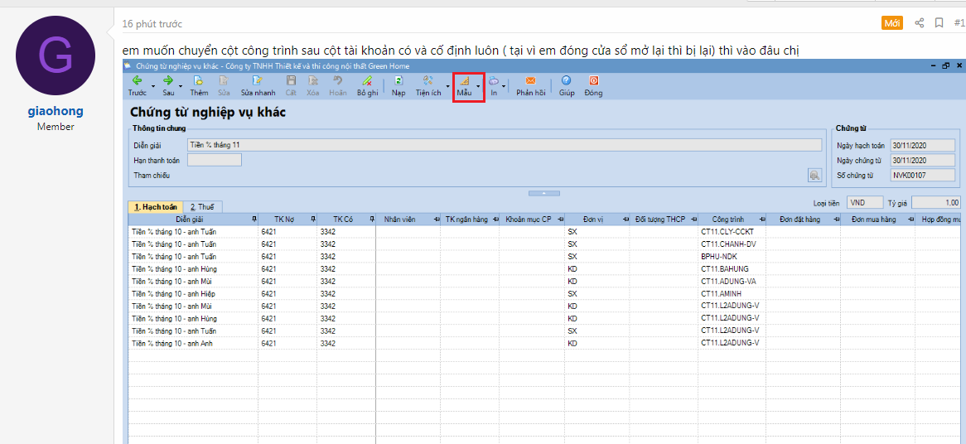Expand the In print dropdown arrow
The height and width of the screenshot is (444, 966).
click(504, 86)
